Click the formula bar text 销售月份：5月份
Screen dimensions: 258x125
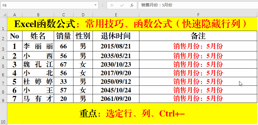(x=157, y=5)
